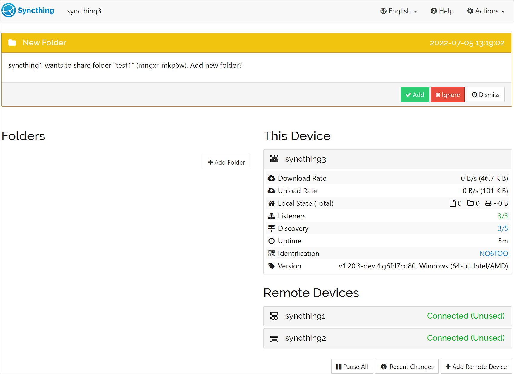Click the Folders heading

23,136
